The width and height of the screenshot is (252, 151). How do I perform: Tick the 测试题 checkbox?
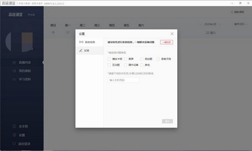tap(142, 59)
